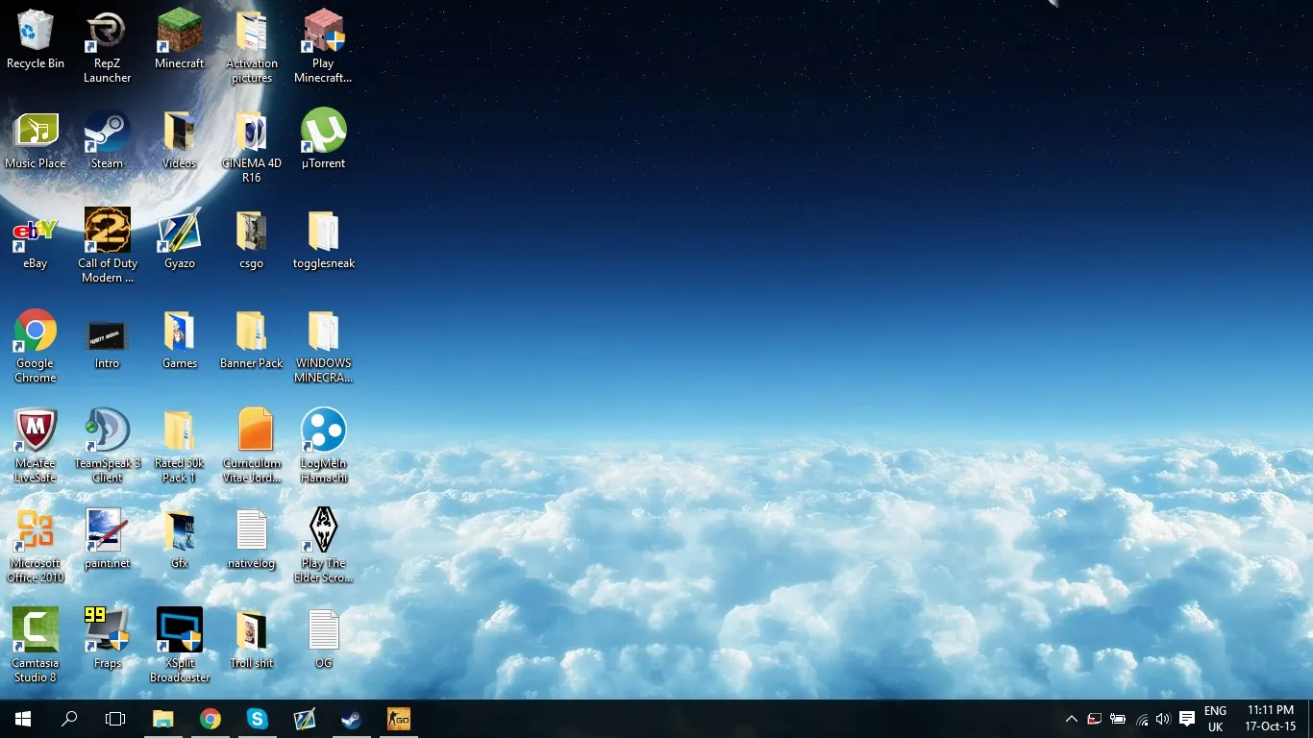
Task: Check battery status in system tray
Action: (x=1118, y=719)
